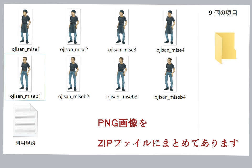Open the ojisan_mise1 image thumbnail
Viewport: 252px width, 168px height.
(25, 26)
